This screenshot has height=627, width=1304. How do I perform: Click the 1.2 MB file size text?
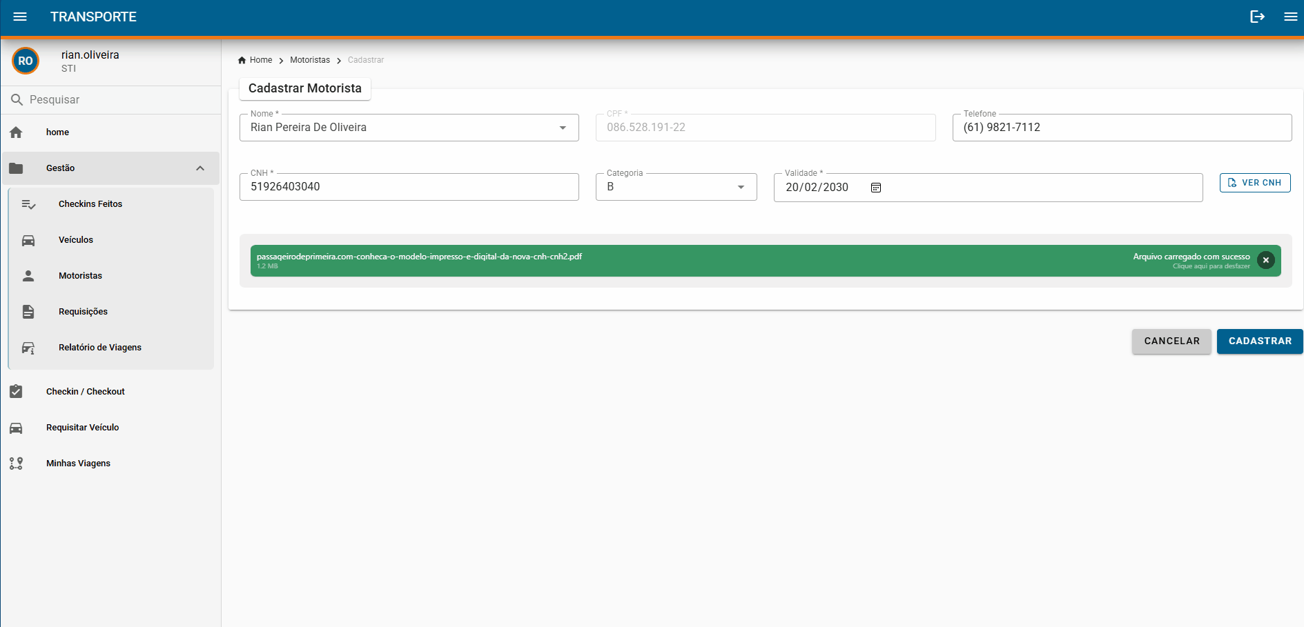267,266
